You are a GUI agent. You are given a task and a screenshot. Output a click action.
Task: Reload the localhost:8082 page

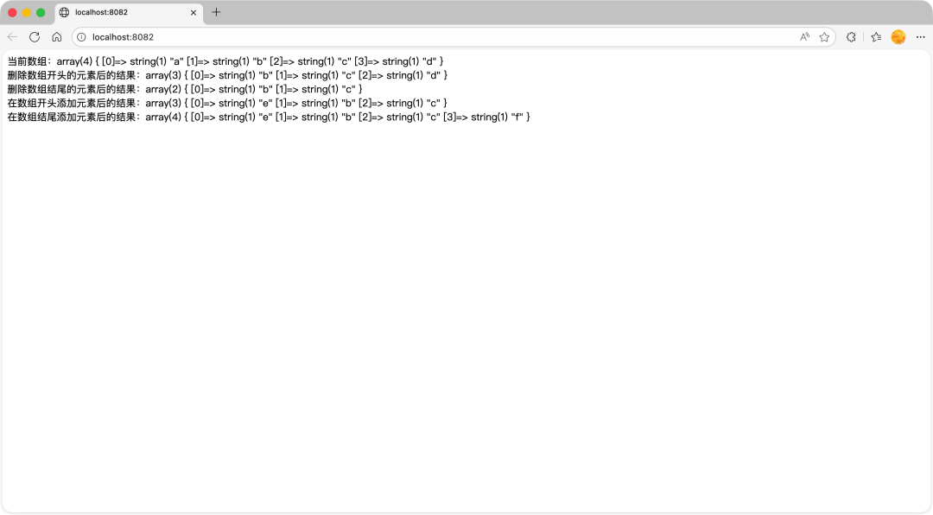(35, 37)
